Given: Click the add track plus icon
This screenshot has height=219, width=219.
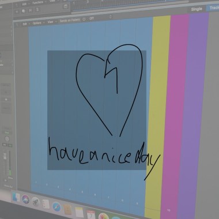Looking at the screenshot, I should pyautogui.click(x=17, y=12).
